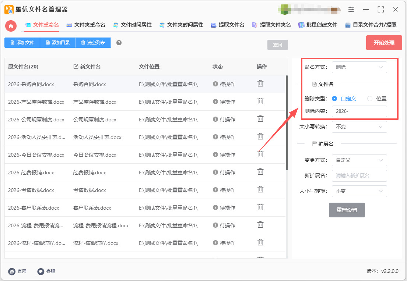407x281 pixels.
Task: Remove the 活动人员安排表 row with trash icon
Action: pos(260,136)
